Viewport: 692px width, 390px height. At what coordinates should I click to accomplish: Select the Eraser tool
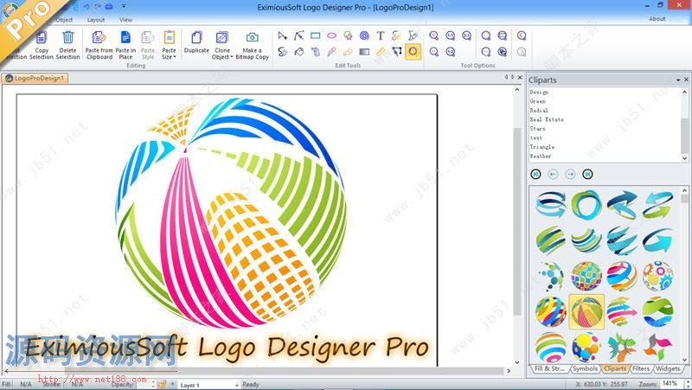(x=348, y=52)
